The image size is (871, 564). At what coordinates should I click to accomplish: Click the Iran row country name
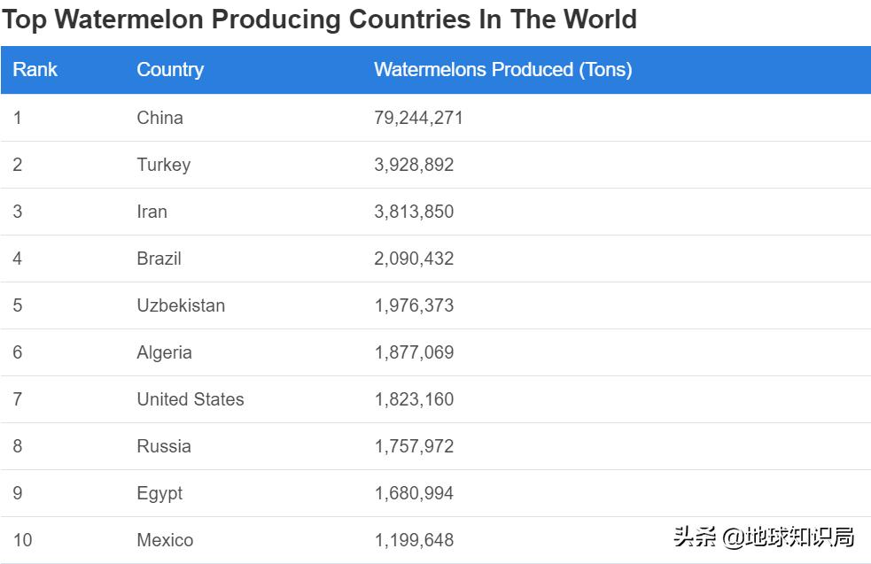click(152, 212)
